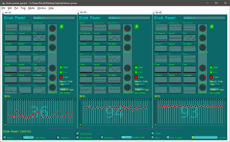Image resolution: width=230 pixels, height=142 pixels.
Task: Click the red Clear bang in diddle-3
Action: pyautogui.click(x=211, y=77)
